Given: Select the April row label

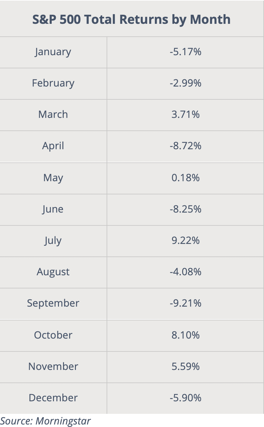Looking at the screenshot, I should (53, 146).
